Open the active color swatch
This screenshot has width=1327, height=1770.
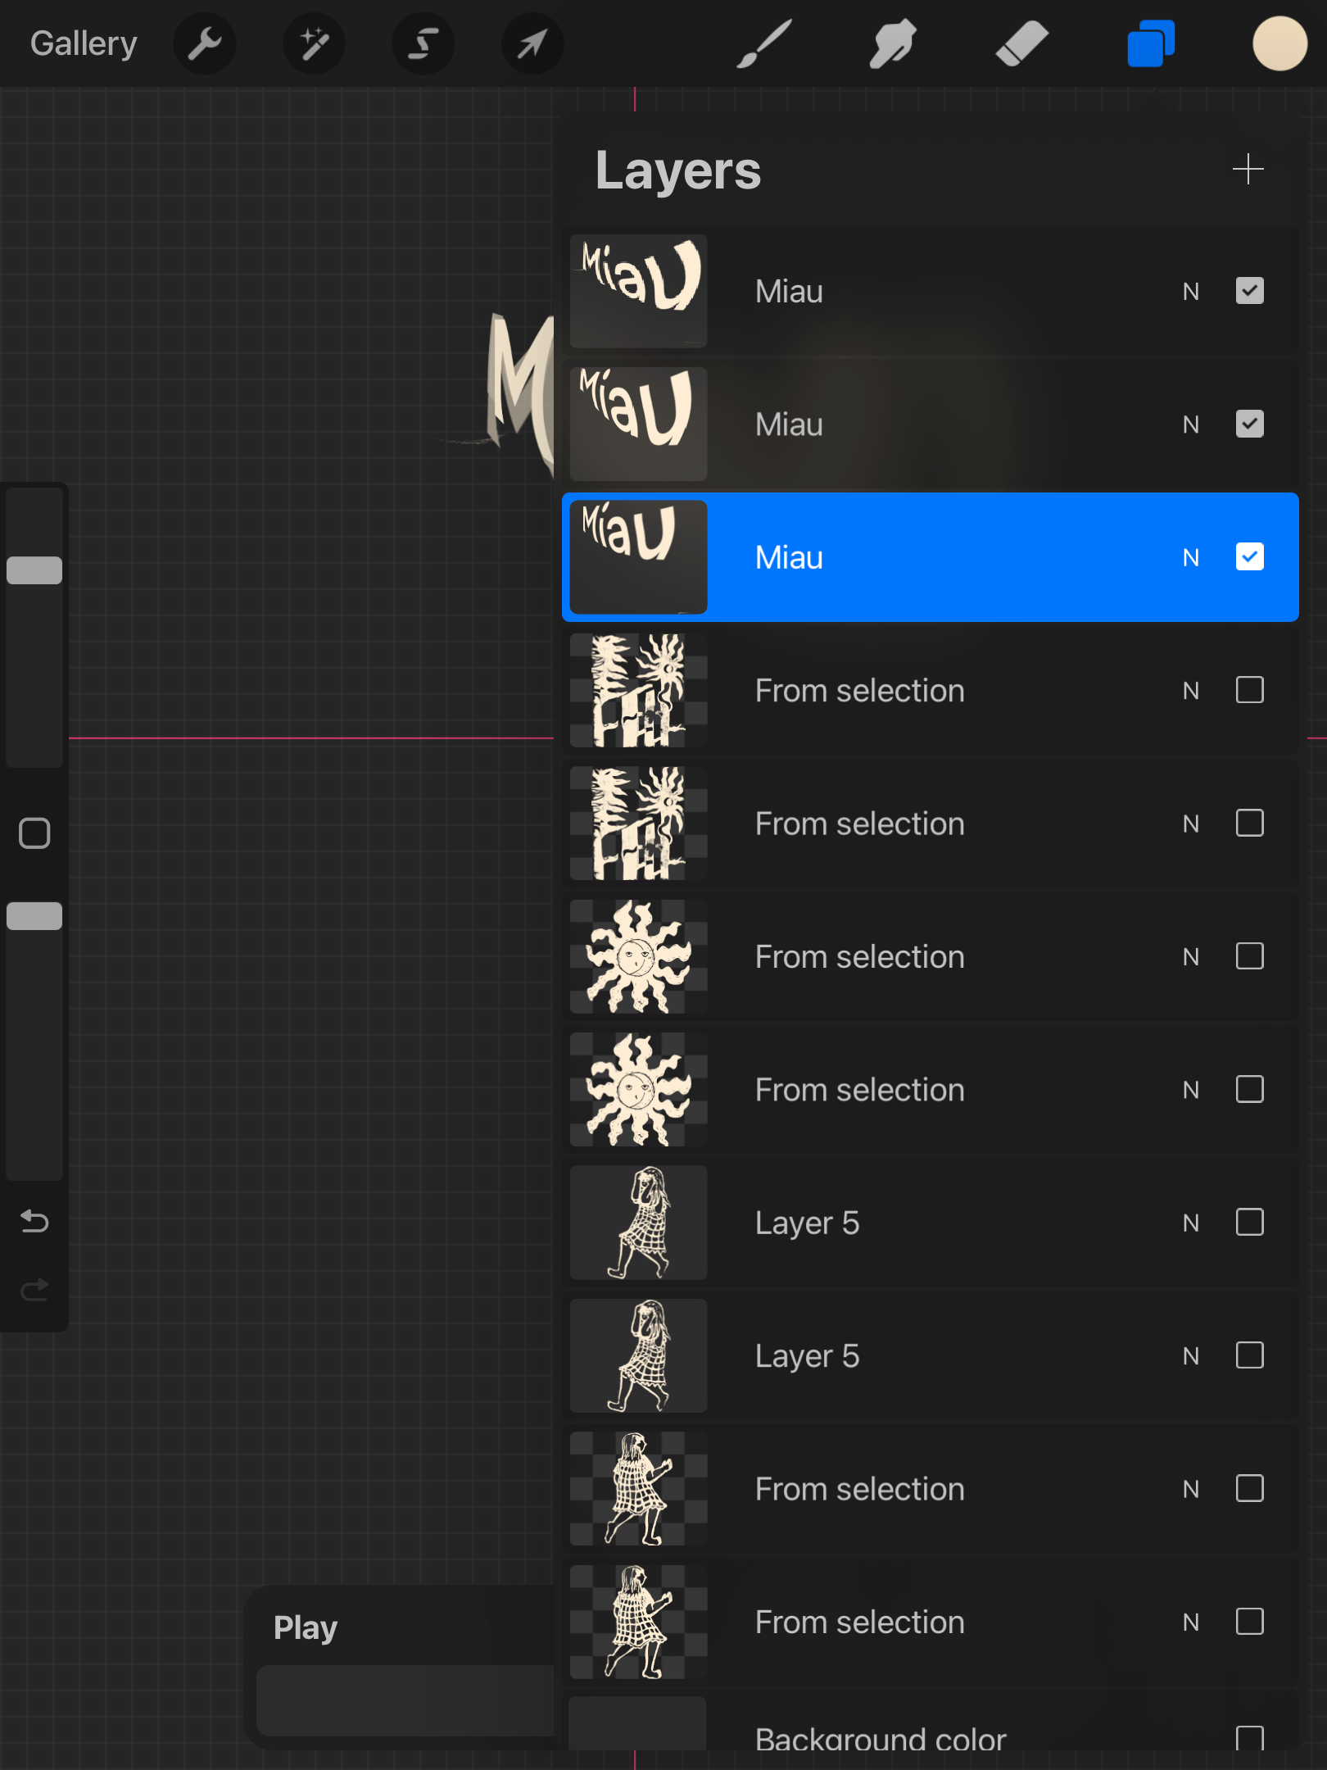1279,44
